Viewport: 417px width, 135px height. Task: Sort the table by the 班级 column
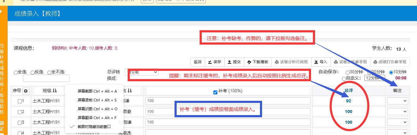click(50, 90)
